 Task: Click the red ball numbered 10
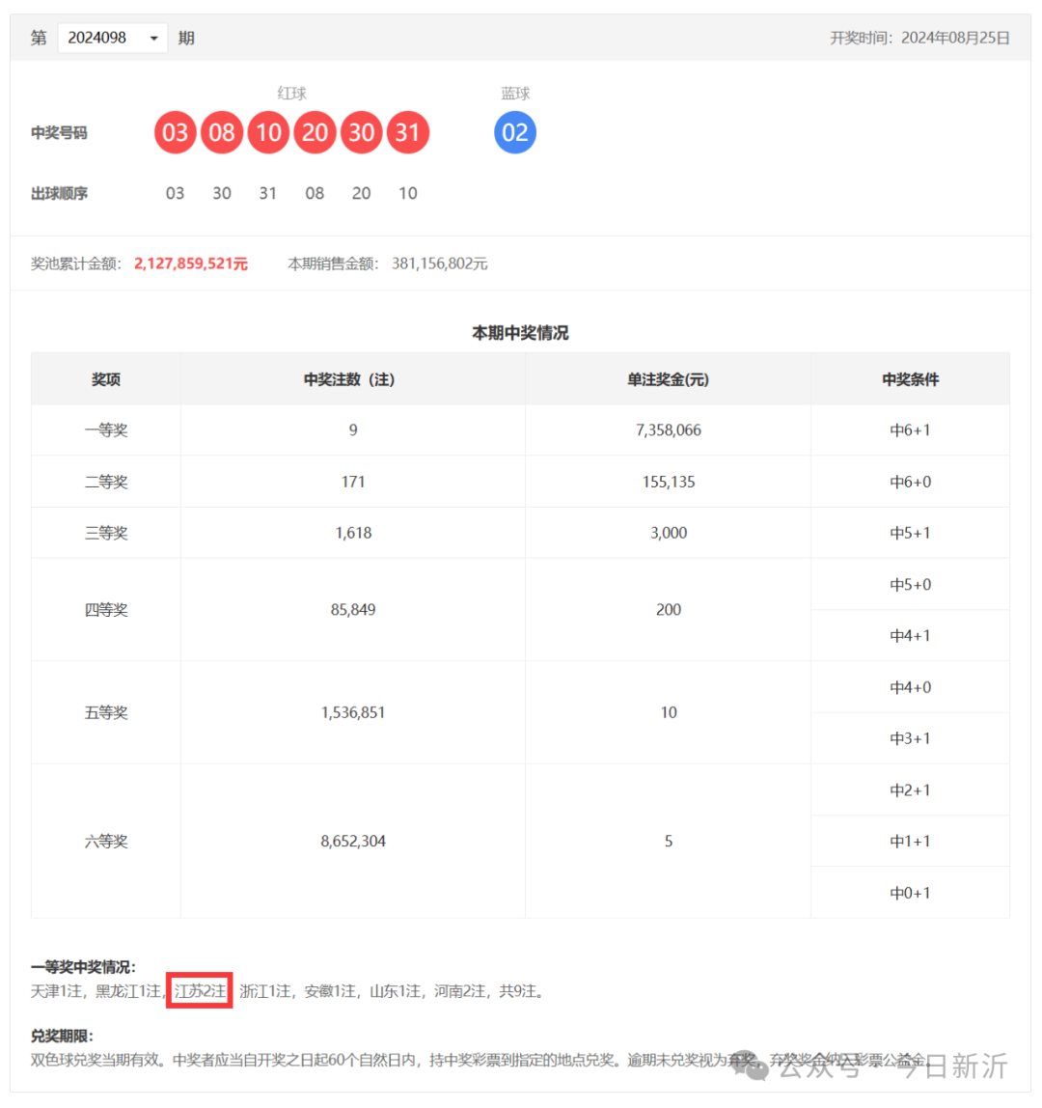(x=268, y=132)
